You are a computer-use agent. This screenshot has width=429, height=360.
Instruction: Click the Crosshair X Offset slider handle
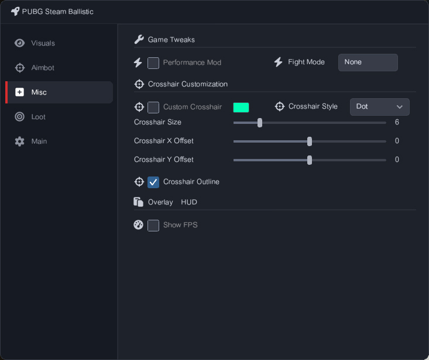click(x=310, y=141)
